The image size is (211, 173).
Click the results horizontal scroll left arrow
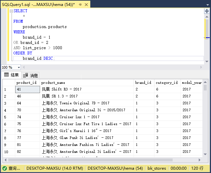(x=5, y=160)
